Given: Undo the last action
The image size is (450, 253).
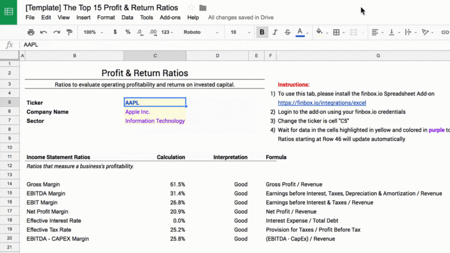Looking at the screenshot, I should 44,32.
